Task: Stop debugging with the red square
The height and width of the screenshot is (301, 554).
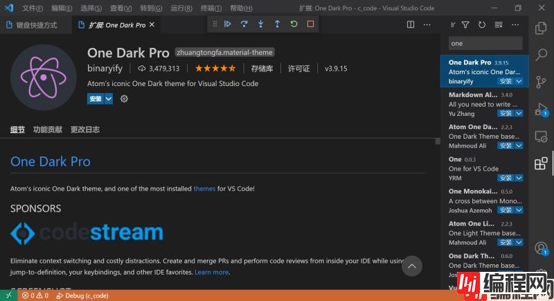Action: (x=310, y=24)
